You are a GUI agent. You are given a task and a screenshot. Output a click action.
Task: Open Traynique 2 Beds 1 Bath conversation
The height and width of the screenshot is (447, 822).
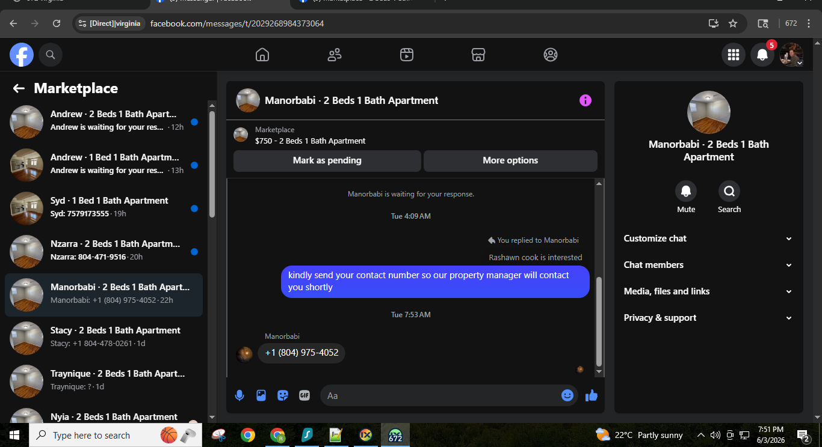click(104, 382)
